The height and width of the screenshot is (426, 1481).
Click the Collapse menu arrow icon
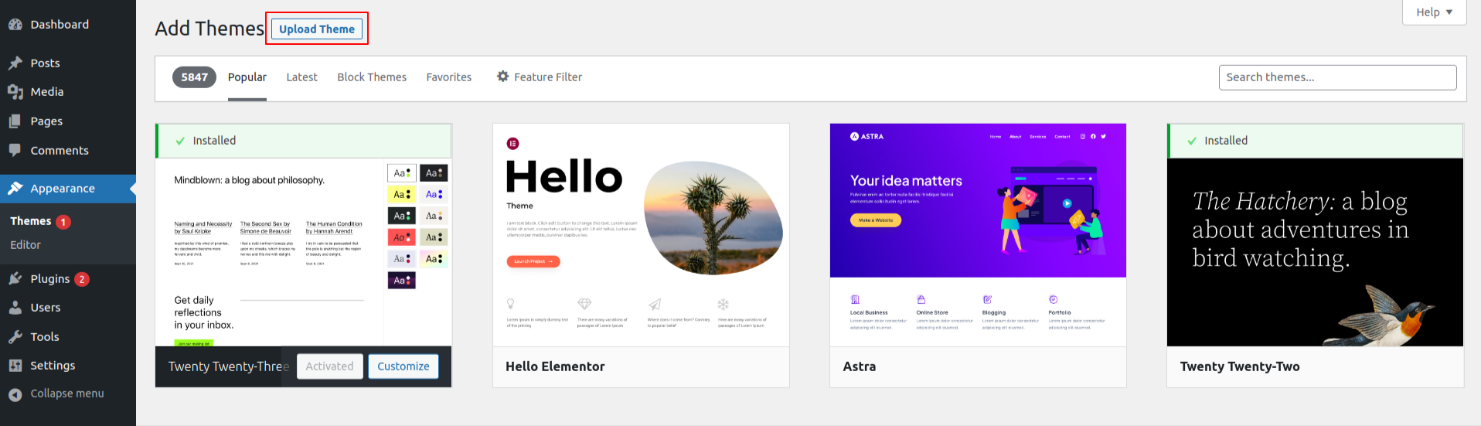coord(15,394)
